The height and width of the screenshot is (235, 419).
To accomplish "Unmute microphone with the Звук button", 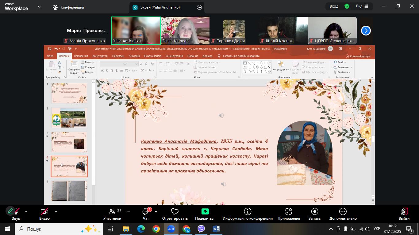I will pos(15,212).
